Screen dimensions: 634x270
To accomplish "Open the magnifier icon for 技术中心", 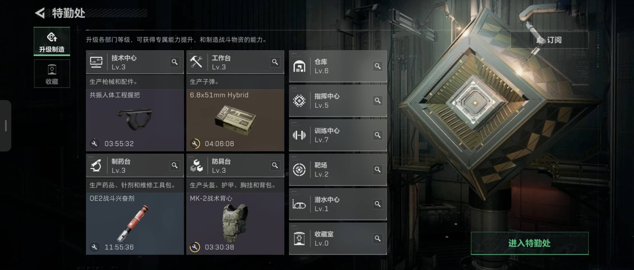I will (175, 62).
